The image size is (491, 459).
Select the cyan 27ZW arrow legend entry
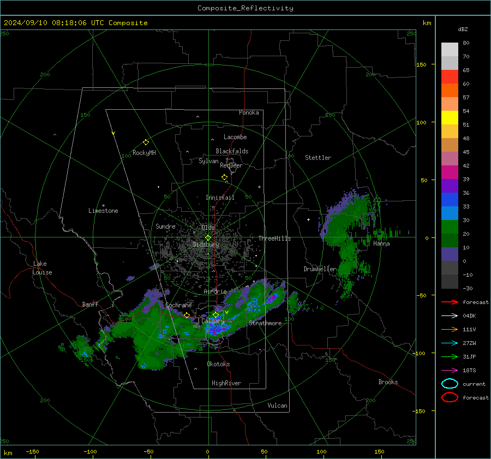pyautogui.click(x=450, y=343)
